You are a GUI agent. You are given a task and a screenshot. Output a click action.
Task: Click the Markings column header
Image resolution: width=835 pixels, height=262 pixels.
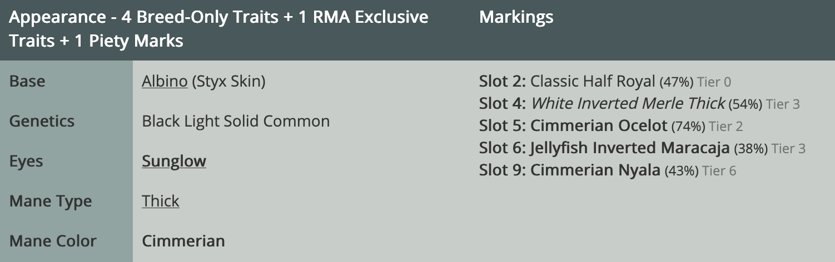516,17
